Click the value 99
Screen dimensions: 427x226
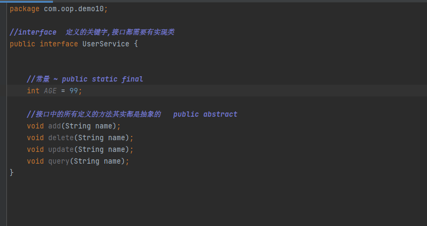pos(73,91)
